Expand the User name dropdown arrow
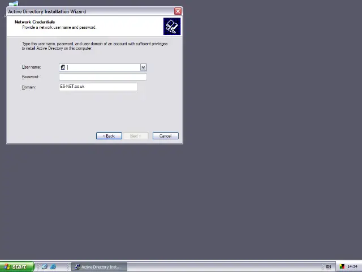This screenshot has width=362, height=272. [143, 67]
